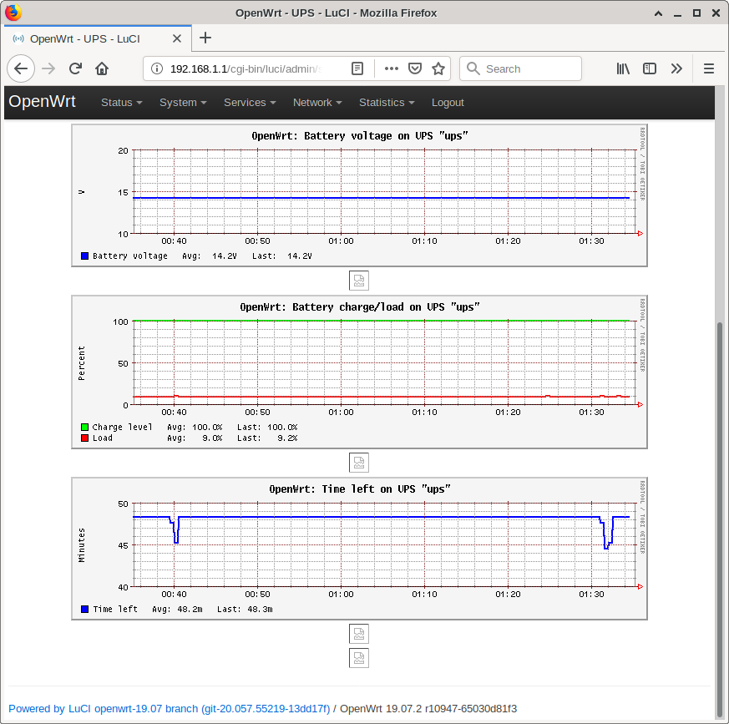Expand the Services dropdown
This screenshot has width=729, height=724.
pos(249,102)
